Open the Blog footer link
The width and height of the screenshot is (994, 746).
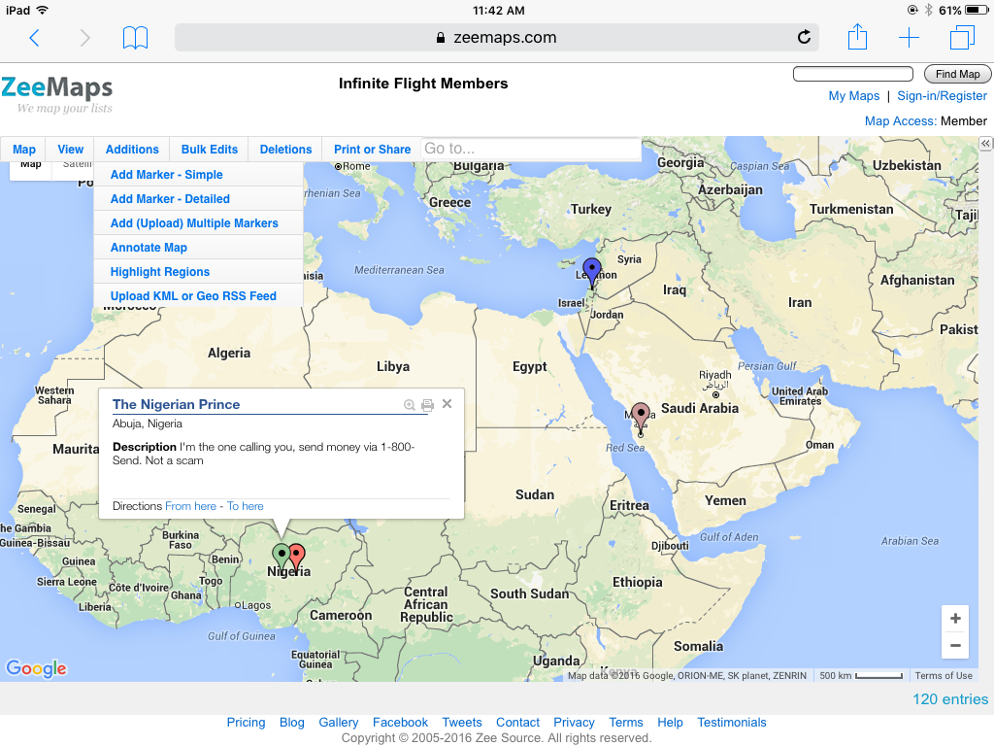[x=291, y=722]
